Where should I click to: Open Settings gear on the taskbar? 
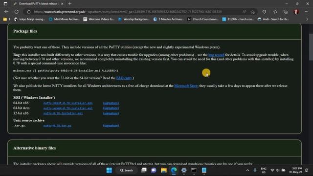[x=184, y=170]
